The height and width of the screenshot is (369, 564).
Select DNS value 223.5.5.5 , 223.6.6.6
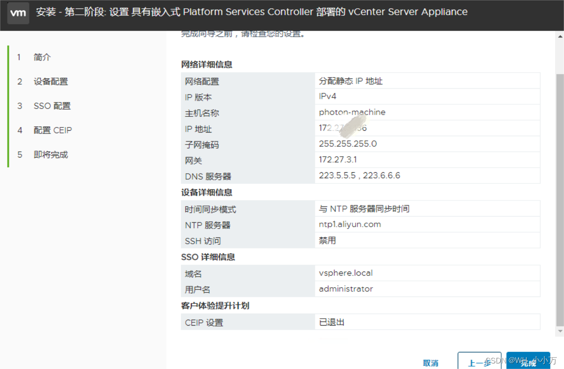click(x=359, y=175)
